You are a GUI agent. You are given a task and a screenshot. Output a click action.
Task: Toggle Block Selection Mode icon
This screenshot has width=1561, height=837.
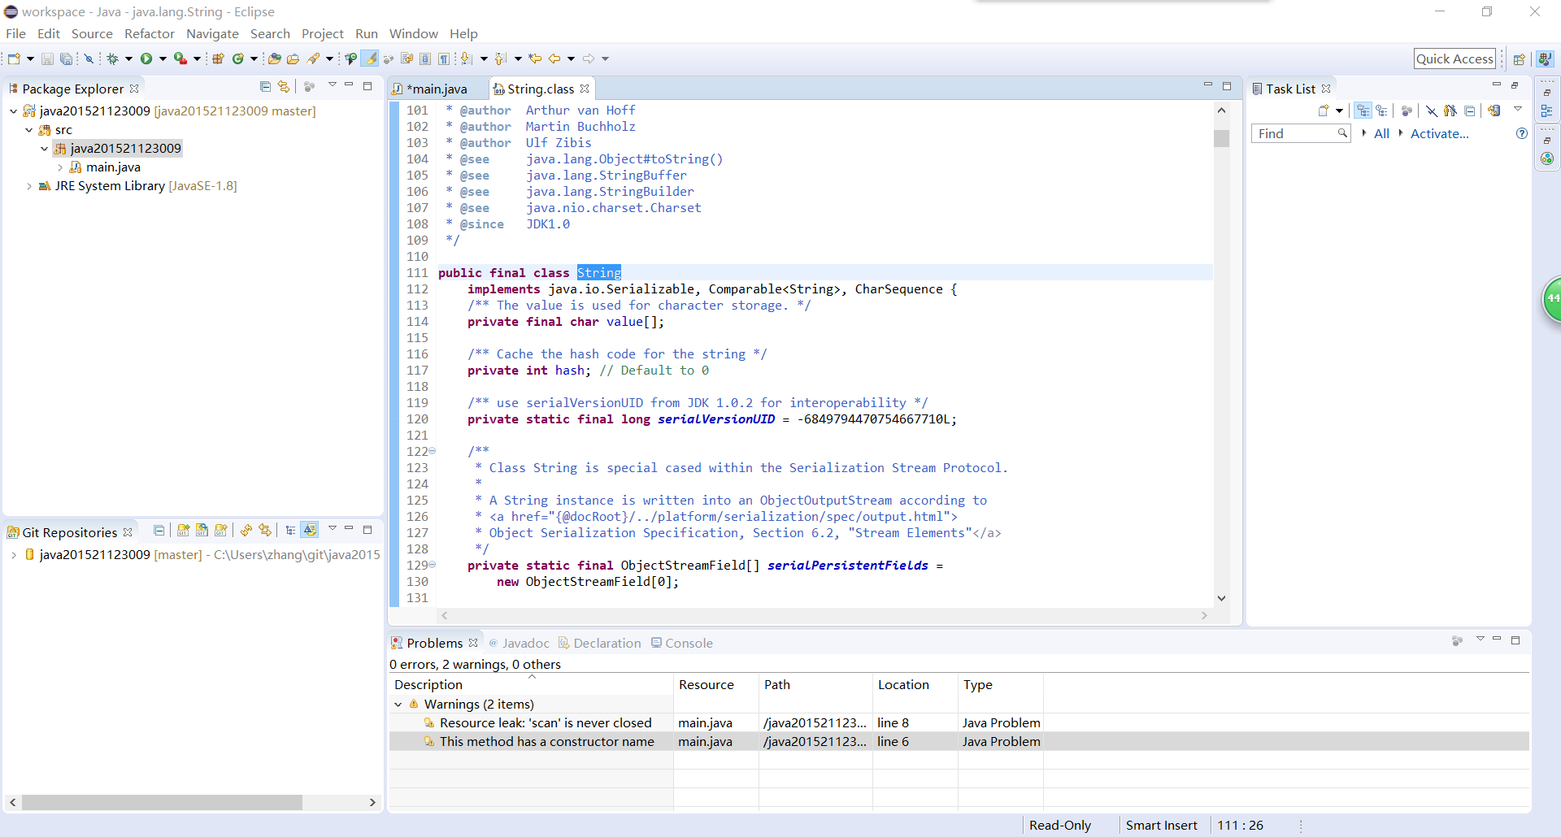pyautogui.click(x=425, y=59)
